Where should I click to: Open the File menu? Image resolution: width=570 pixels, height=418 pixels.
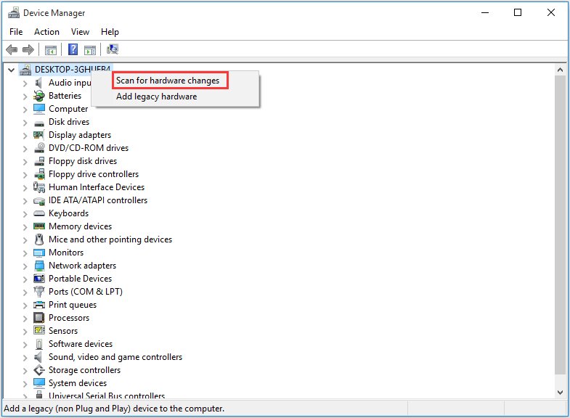point(16,32)
